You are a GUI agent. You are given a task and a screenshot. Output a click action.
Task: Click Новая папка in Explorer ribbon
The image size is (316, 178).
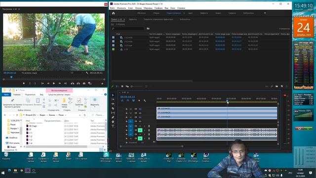[x=64, y=103]
